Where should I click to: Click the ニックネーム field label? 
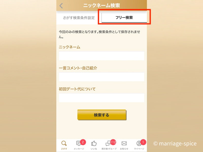70,47
